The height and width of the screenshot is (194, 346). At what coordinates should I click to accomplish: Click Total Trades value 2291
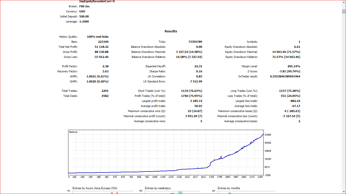tap(105, 91)
